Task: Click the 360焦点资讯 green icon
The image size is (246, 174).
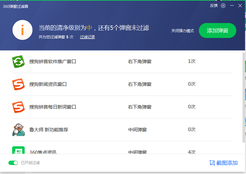Action: point(18,150)
